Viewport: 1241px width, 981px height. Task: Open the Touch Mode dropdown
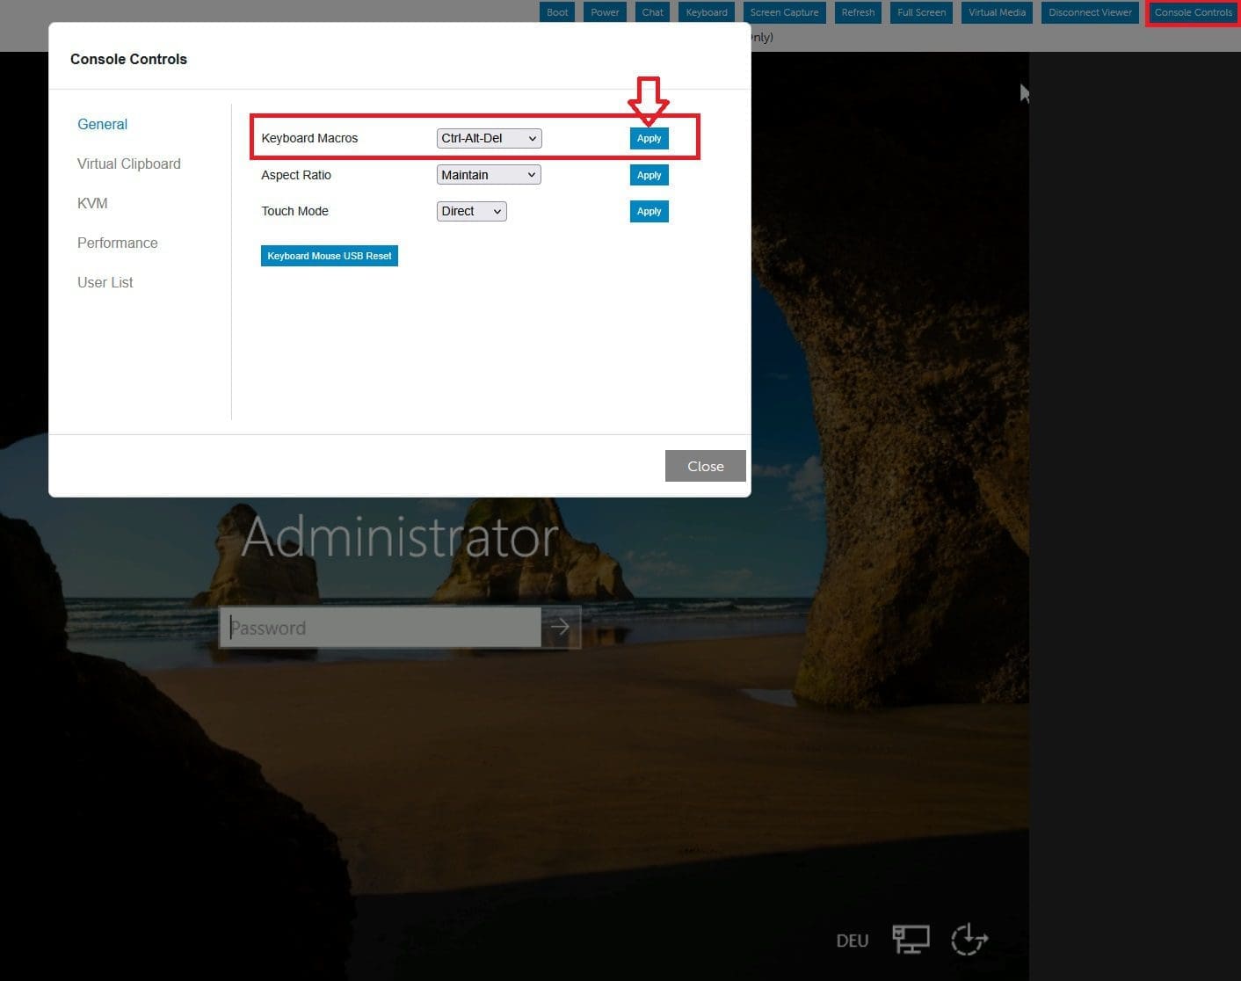tap(471, 211)
